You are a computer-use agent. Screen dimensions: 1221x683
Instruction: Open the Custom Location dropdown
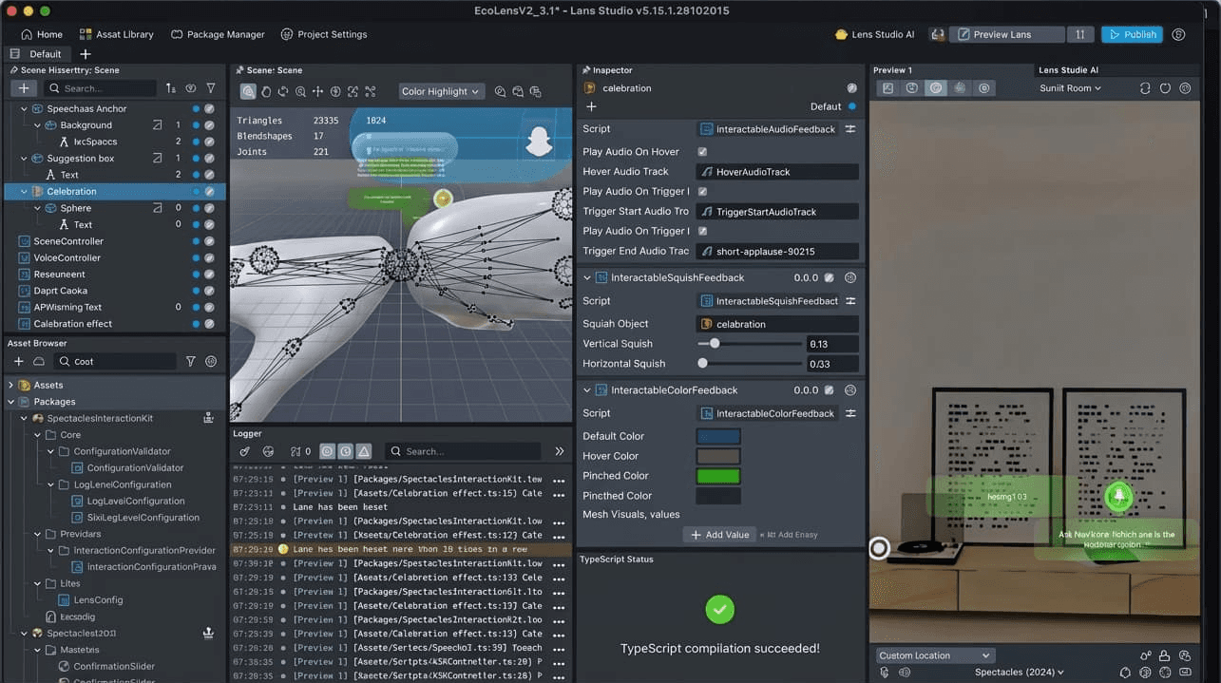coord(934,655)
